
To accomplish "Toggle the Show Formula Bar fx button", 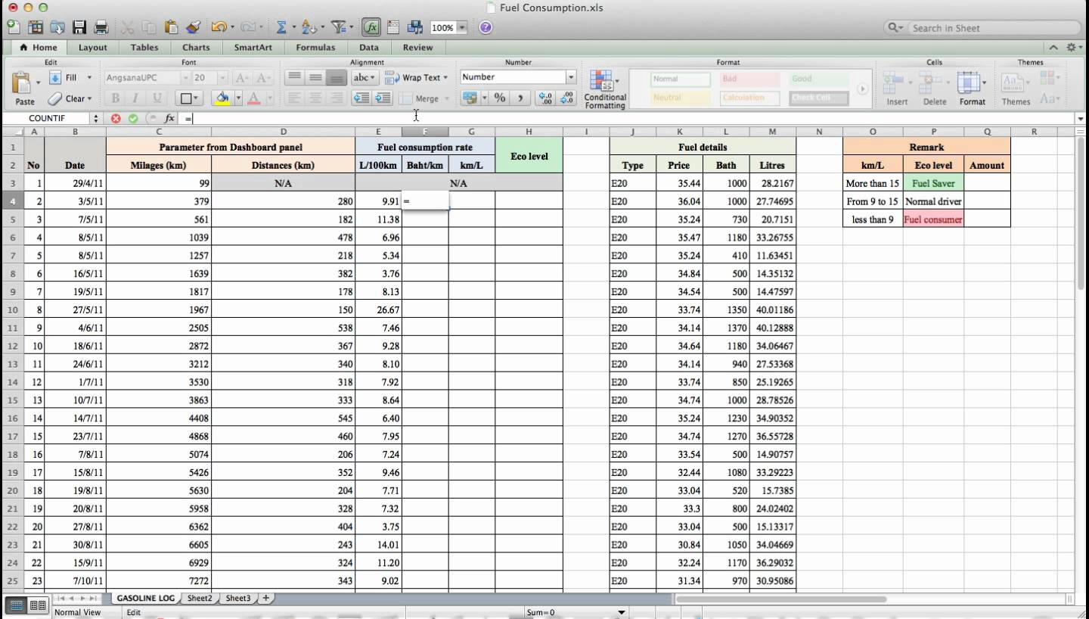I will tap(371, 28).
